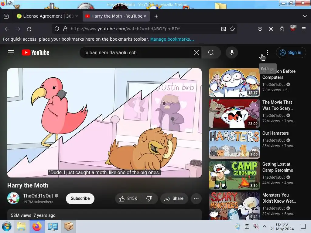Close the License Agreement tab
The height and width of the screenshot is (233, 311).
coord(77,16)
